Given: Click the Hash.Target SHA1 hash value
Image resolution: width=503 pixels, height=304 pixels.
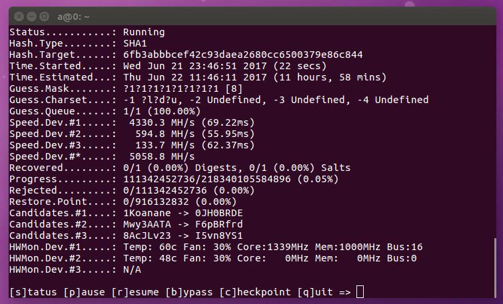Looking at the screenshot, I should tap(243, 55).
